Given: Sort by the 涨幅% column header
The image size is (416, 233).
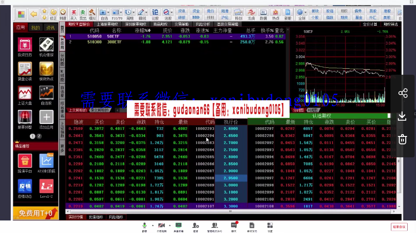Looking at the screenshot, I should pyautogui.click(x=143, y=31).
